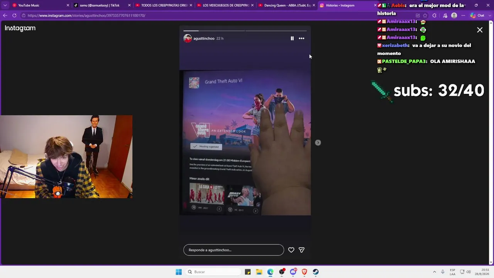
Task: Open Microsoft Edge from the taskbar
Action: [x=270, y=272]
